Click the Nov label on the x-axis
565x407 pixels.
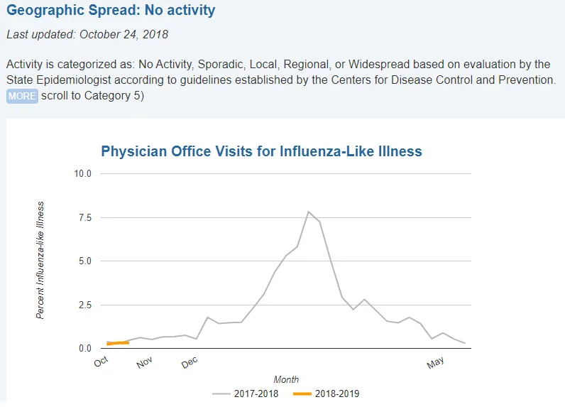pos(144,362)
